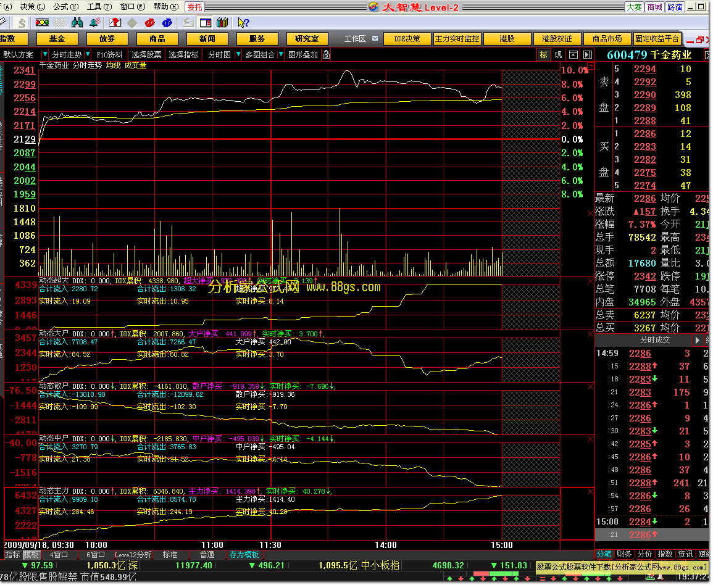Viewport: 713px width, 585px height.
Task: Click the 现 toggle button
Action: (559, 54)
